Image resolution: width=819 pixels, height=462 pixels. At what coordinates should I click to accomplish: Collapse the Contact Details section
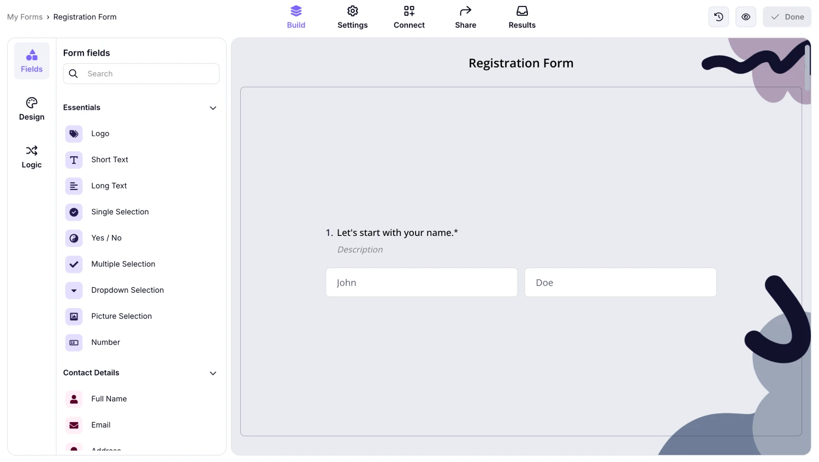(212, 373)
